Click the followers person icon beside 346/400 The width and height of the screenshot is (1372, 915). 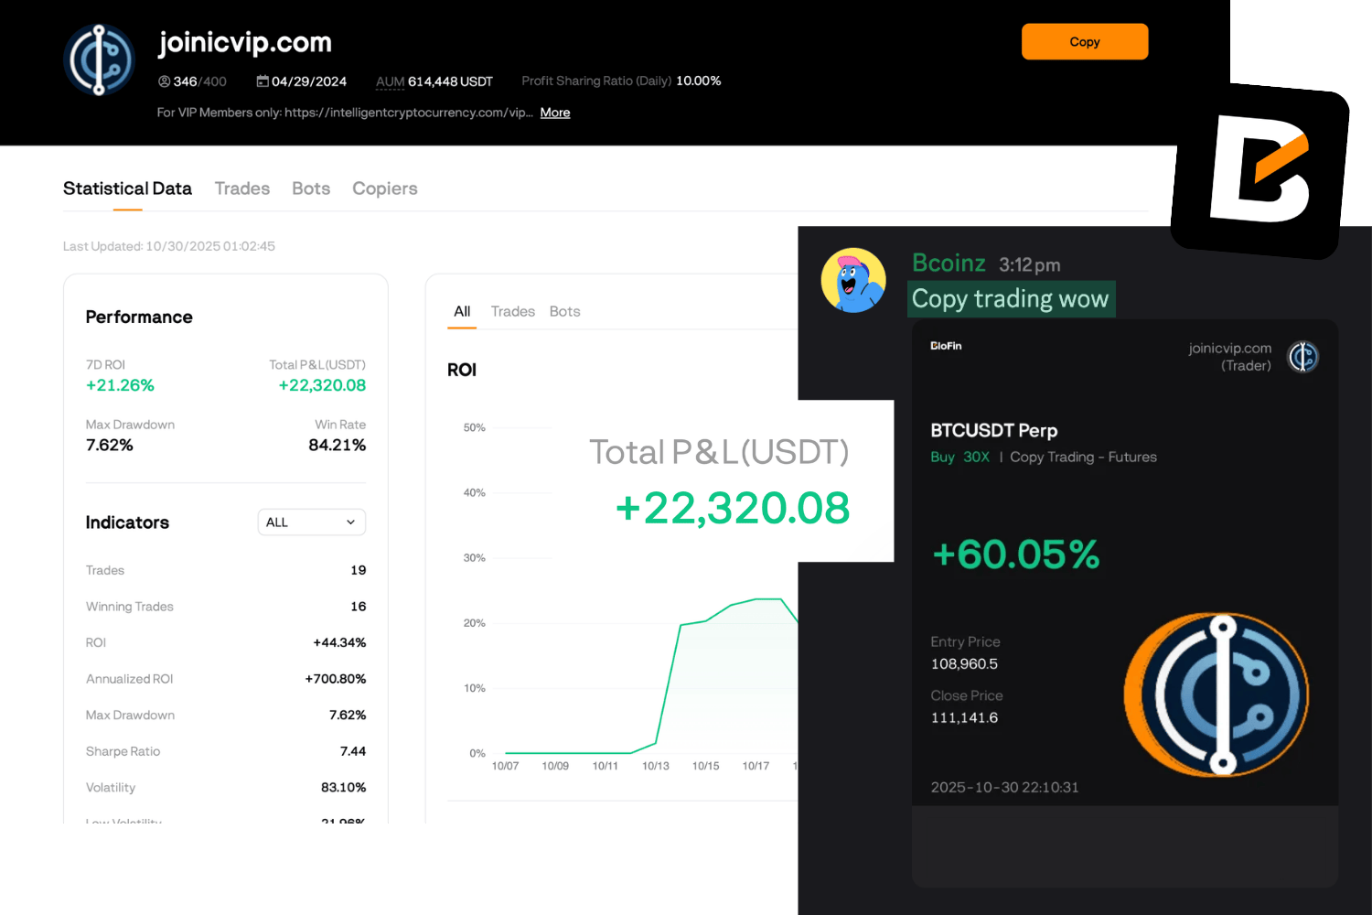pos(165,81)
